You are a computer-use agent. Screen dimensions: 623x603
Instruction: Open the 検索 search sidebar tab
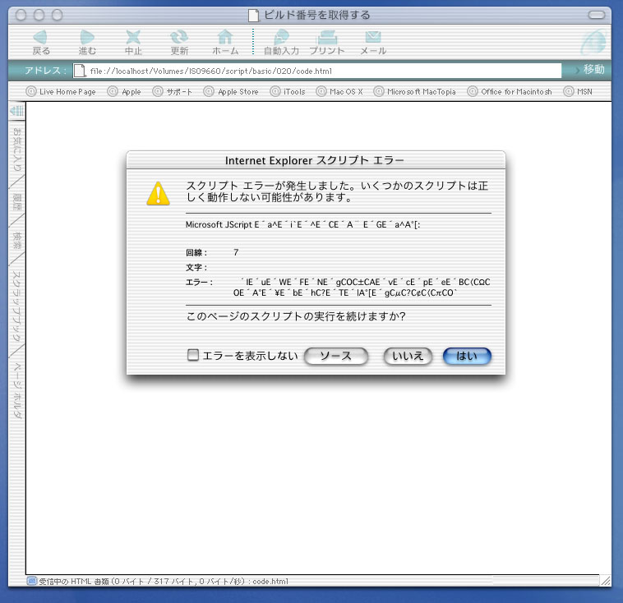[x=17, y=241]
